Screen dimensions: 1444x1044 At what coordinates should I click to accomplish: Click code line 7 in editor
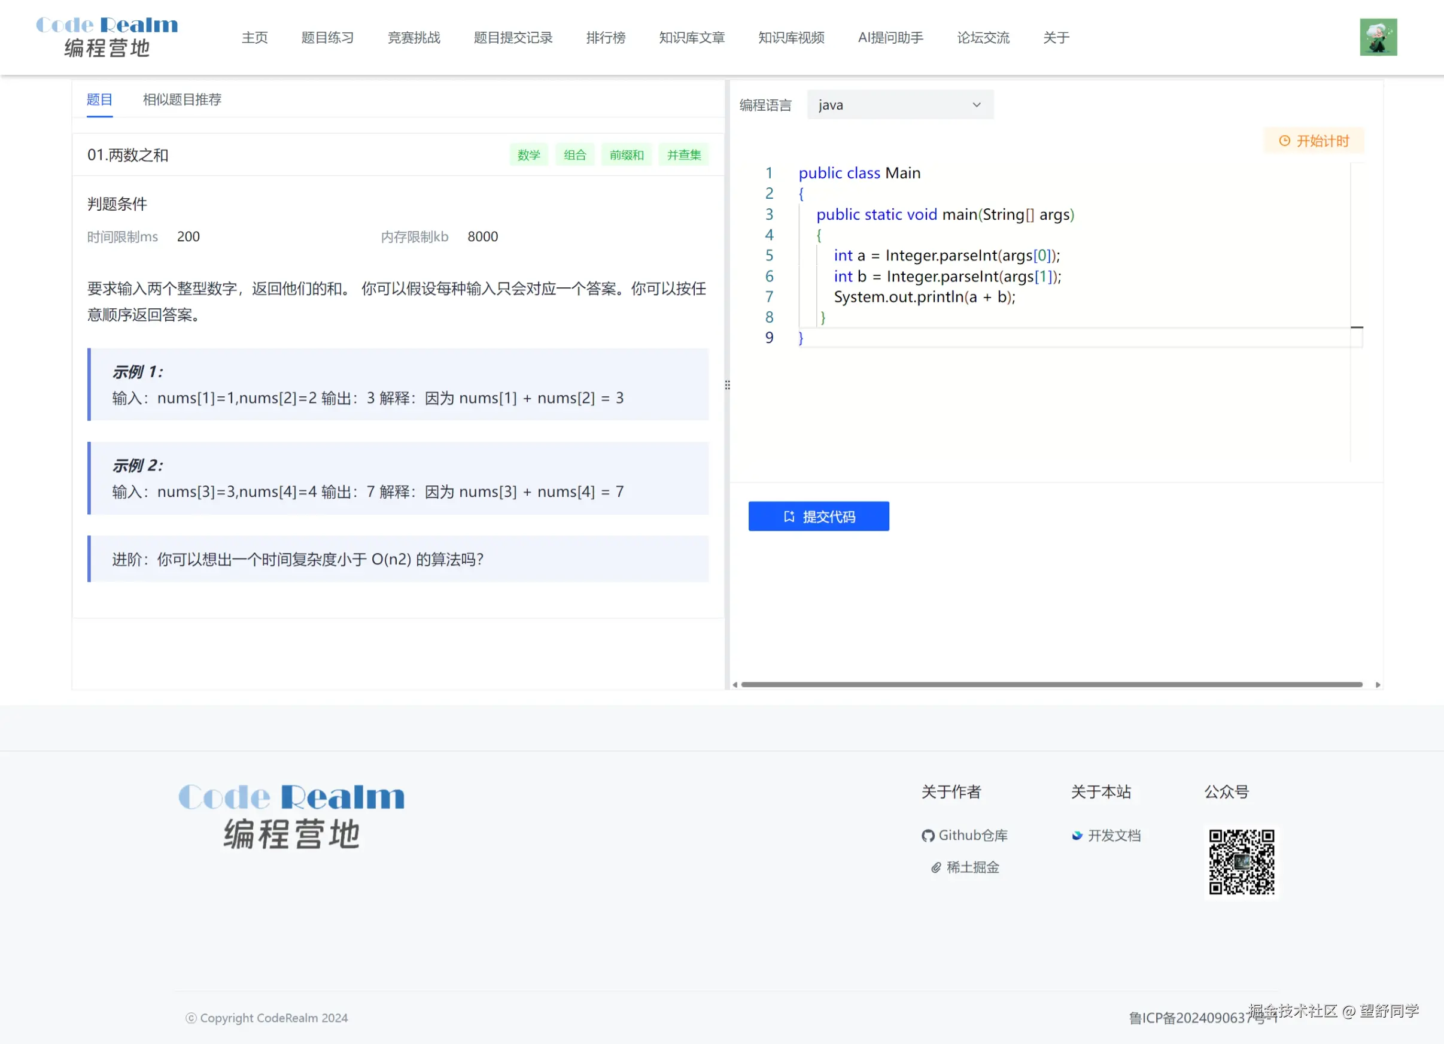925,297
